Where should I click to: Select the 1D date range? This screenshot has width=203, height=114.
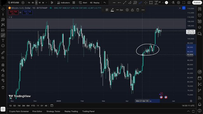(10, 105)
